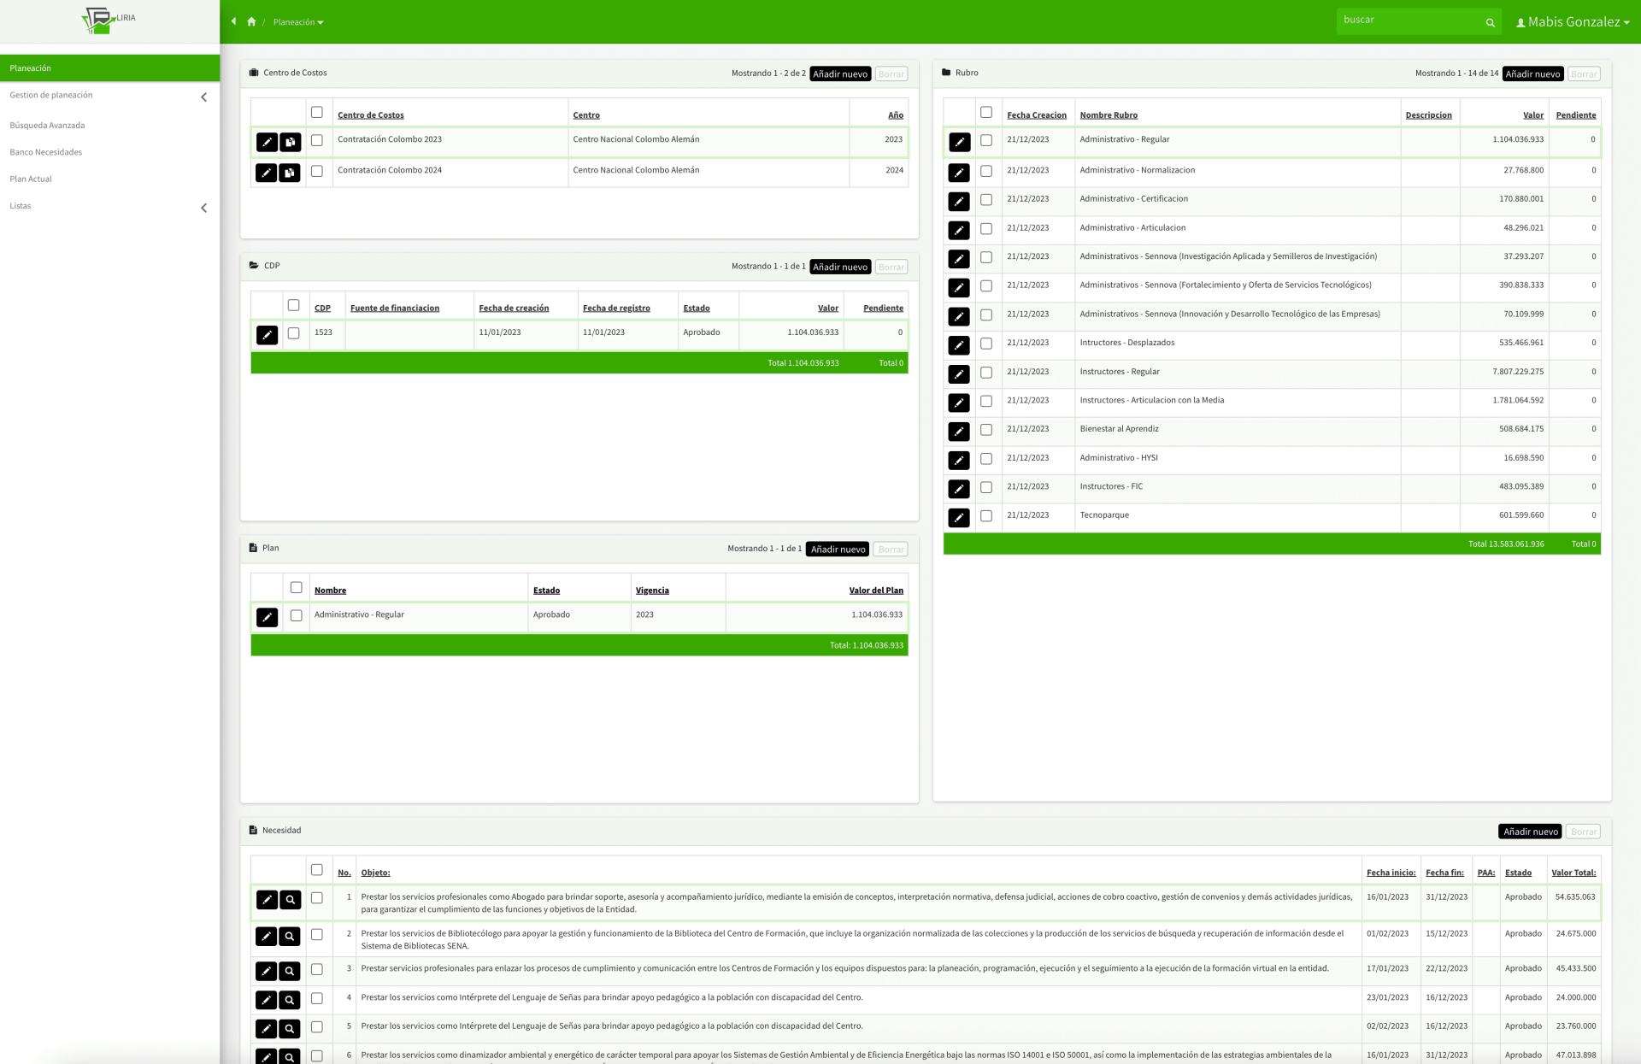Click the back arrow in top bar
The height and width of the screenshot is (1064, 1641).
[x=233, y=21]
